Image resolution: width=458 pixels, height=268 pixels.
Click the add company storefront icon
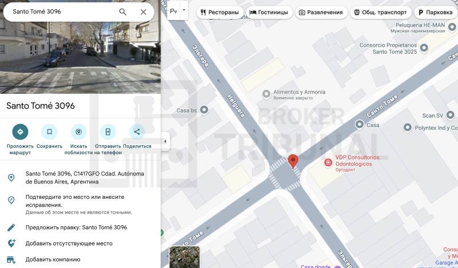[x=11, y=259]
